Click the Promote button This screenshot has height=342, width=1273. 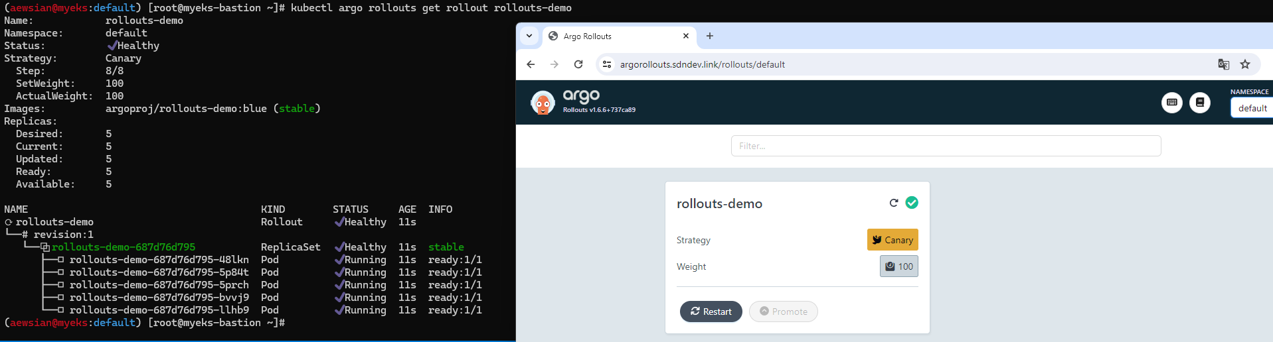[x=784, y=312]
